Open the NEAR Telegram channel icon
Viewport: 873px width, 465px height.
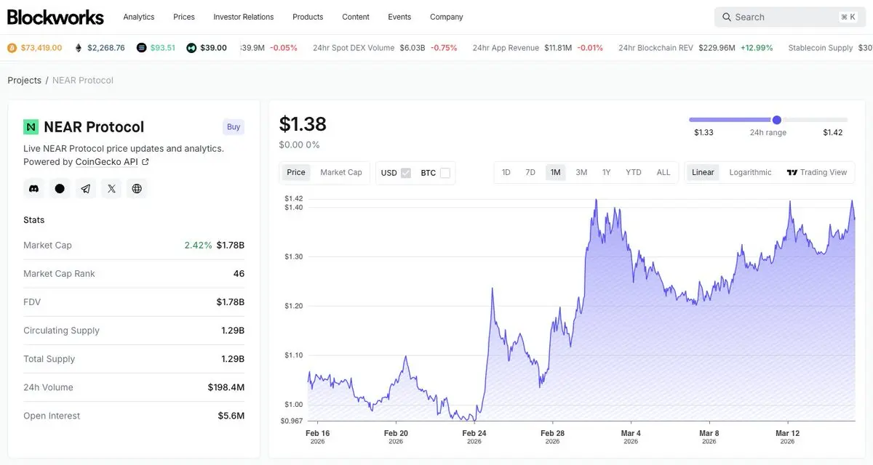(86, 189)
